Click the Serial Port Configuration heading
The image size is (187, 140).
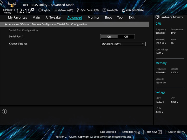(23, 30)
